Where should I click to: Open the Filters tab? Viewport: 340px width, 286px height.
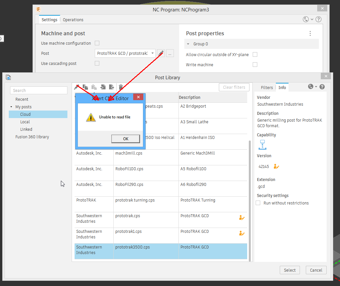[267, 87]
